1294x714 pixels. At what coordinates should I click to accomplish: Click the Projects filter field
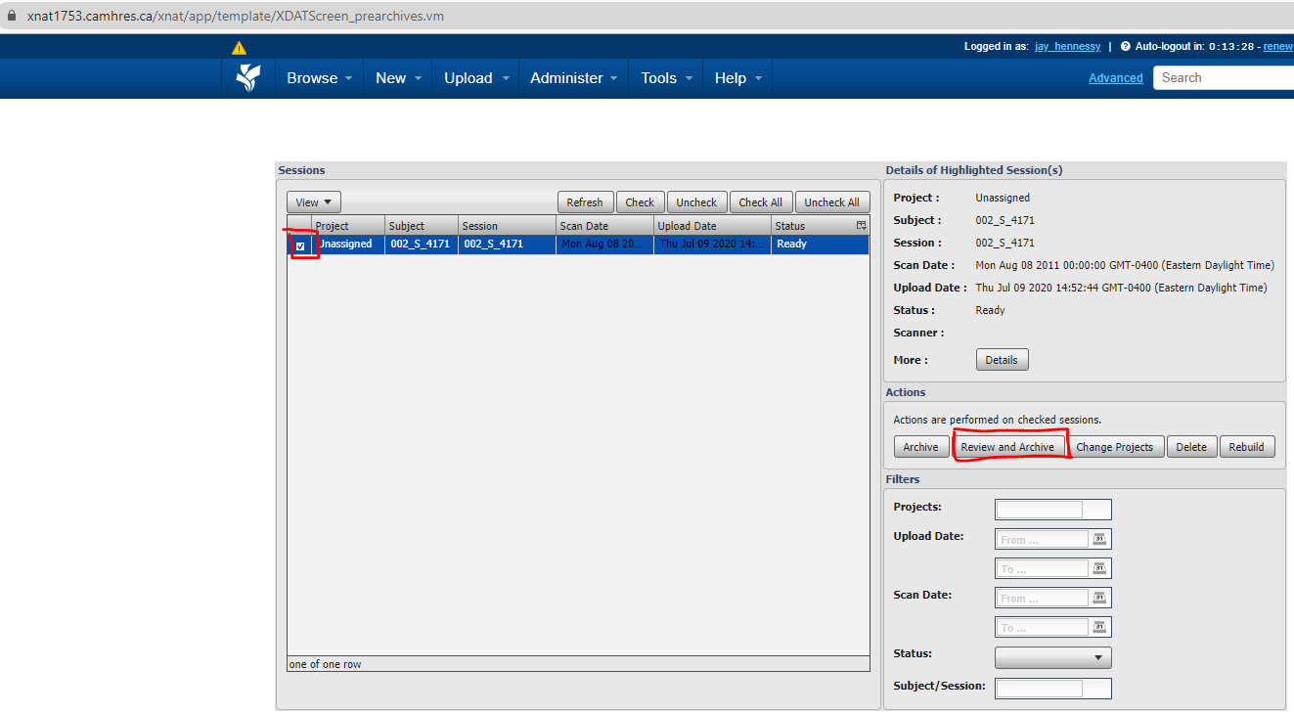pos(1053,510)
